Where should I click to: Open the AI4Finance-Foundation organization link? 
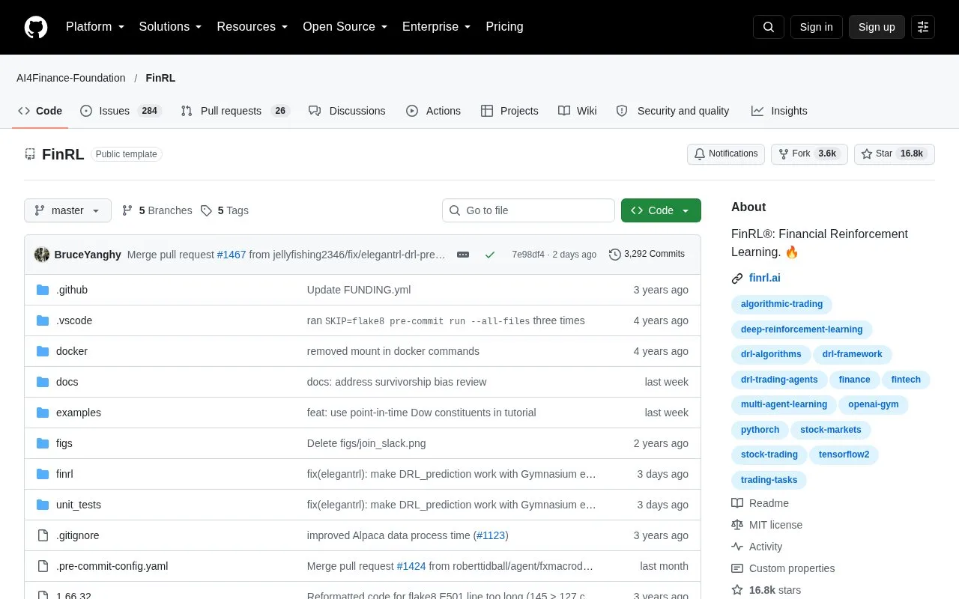tap(71, 78)
